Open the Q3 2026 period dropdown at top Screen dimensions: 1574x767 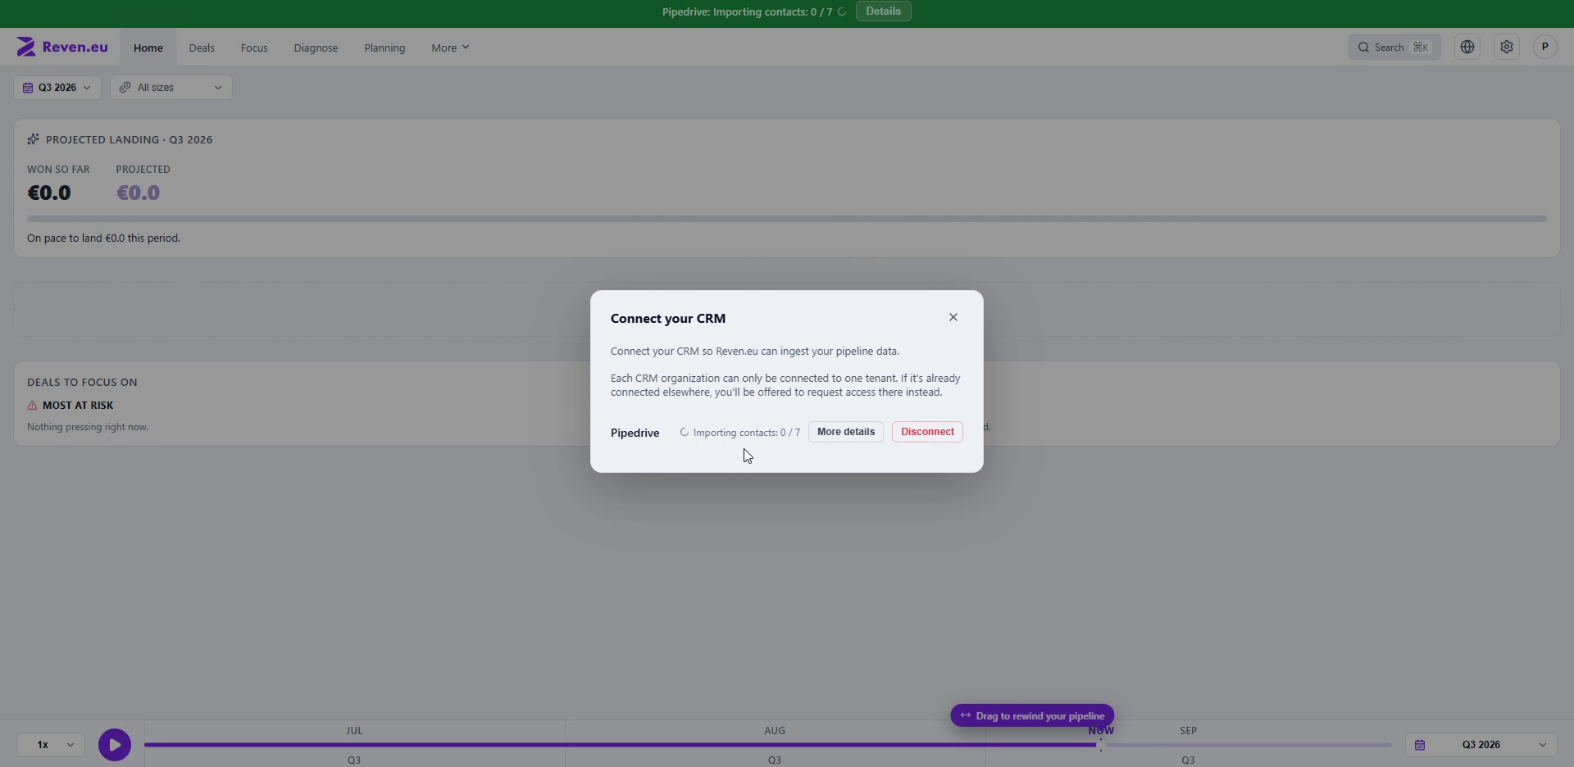point(57,88)
